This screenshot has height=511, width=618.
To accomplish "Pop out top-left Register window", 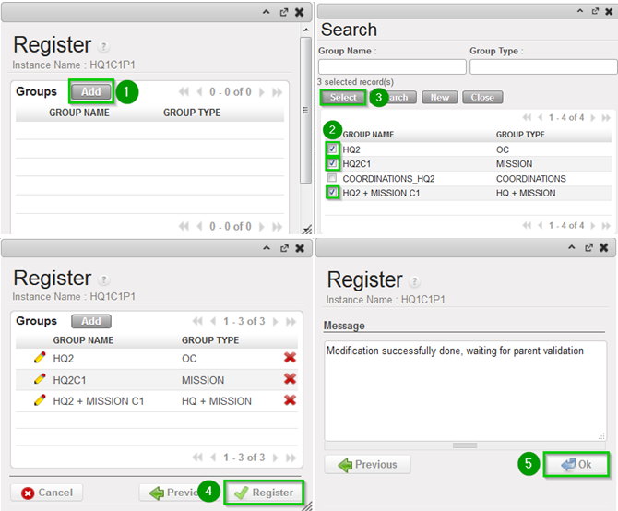I will [x=284, y=13].
